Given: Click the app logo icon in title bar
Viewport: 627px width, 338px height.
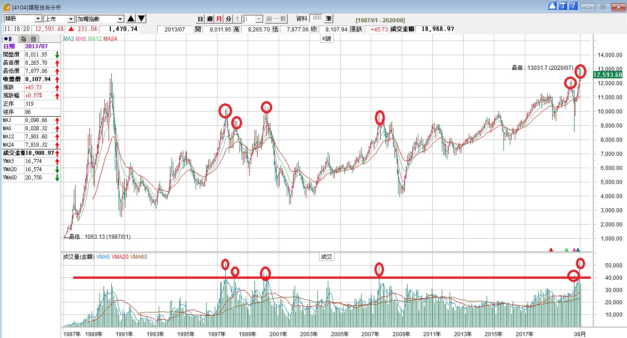Looking at the screenshot, I should (x=6, y=7).
